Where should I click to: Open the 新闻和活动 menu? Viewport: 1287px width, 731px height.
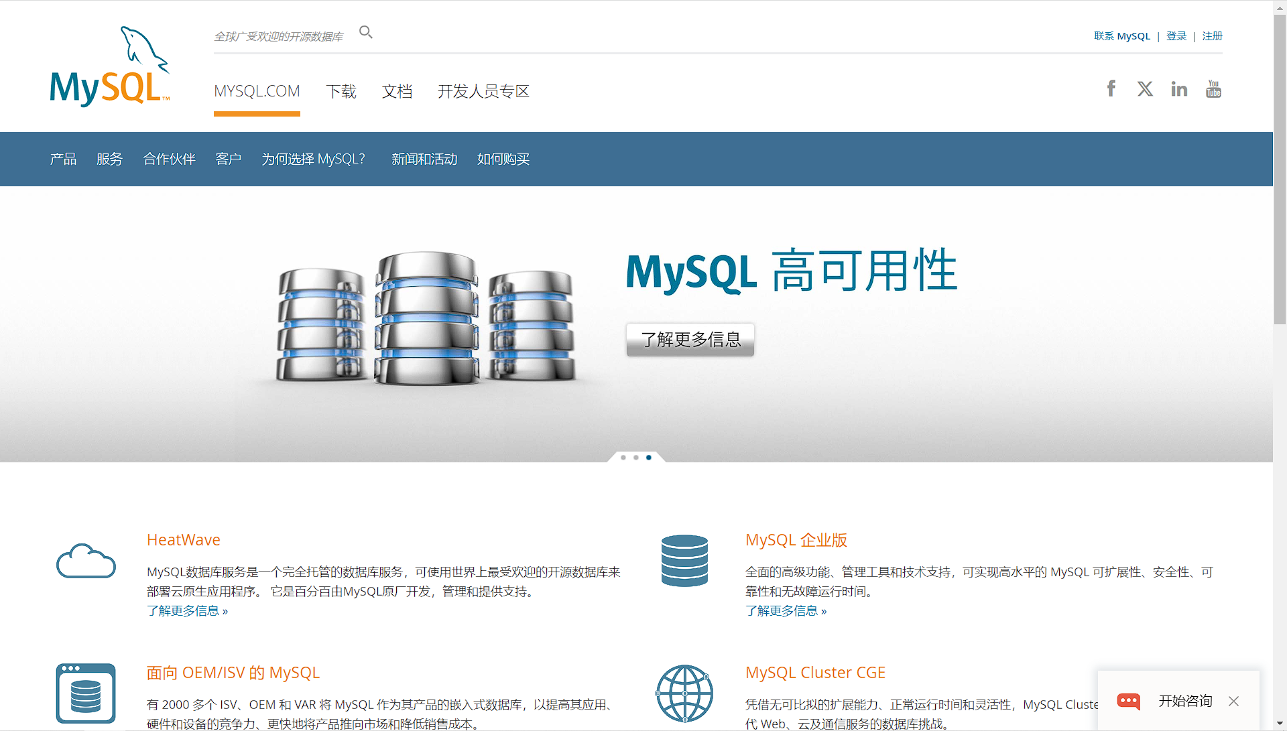click(424, 159)
